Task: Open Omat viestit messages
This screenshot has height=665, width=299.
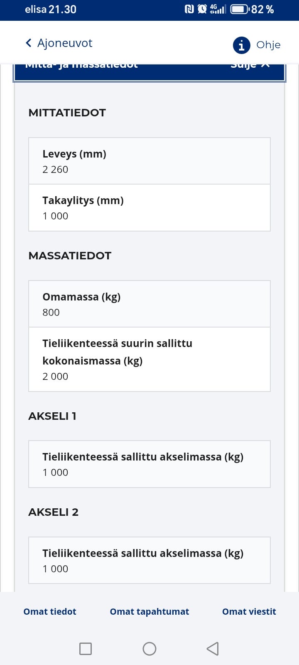Action: 249,611
